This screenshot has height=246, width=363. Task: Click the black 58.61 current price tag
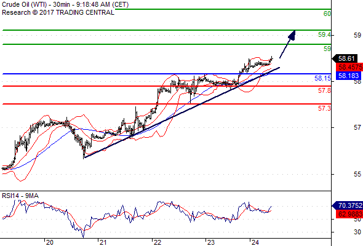coord(346,58)
